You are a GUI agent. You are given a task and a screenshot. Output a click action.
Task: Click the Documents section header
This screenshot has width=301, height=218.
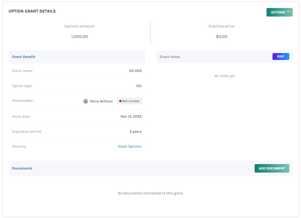[22, 168]
